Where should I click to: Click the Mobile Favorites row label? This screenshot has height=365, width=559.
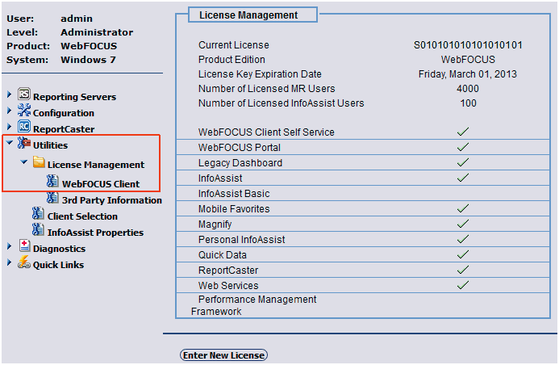[x=234, y=209]
